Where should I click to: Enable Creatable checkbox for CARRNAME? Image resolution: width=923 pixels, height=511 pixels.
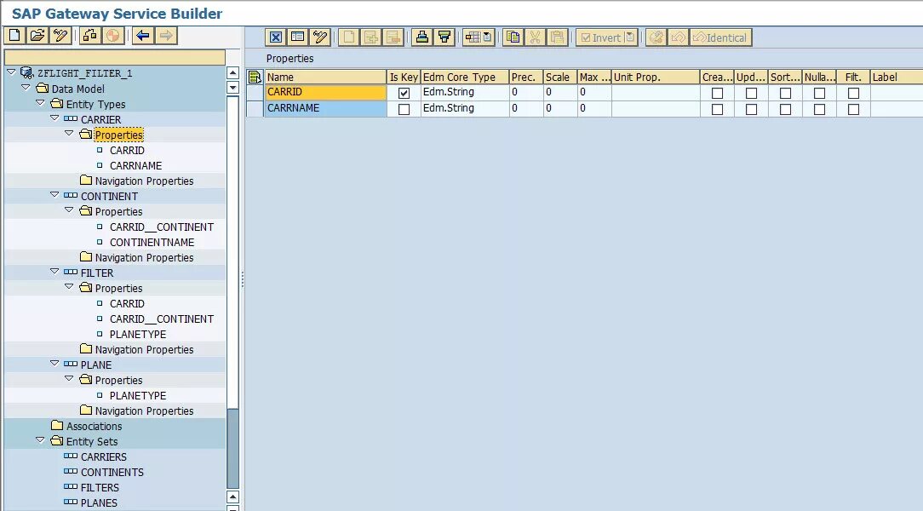(x=717, y=110)
